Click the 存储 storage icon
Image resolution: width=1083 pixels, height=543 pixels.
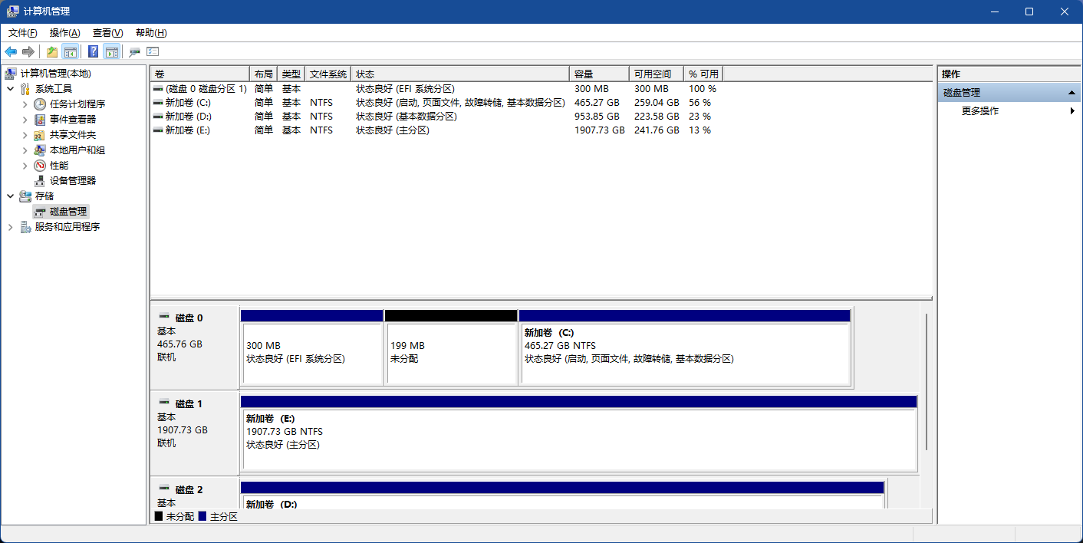(x=25, y=196)
